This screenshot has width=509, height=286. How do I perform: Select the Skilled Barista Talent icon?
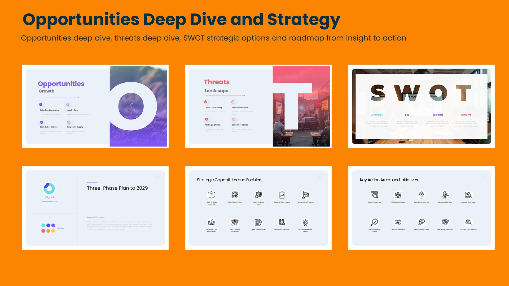235,195
